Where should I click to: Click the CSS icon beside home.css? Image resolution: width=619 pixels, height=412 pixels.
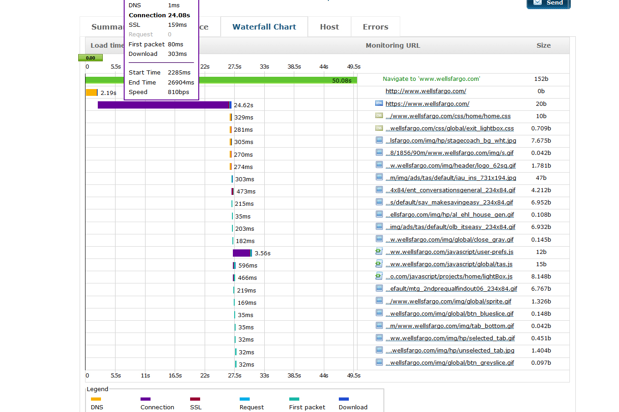click(x=379, y=115)
